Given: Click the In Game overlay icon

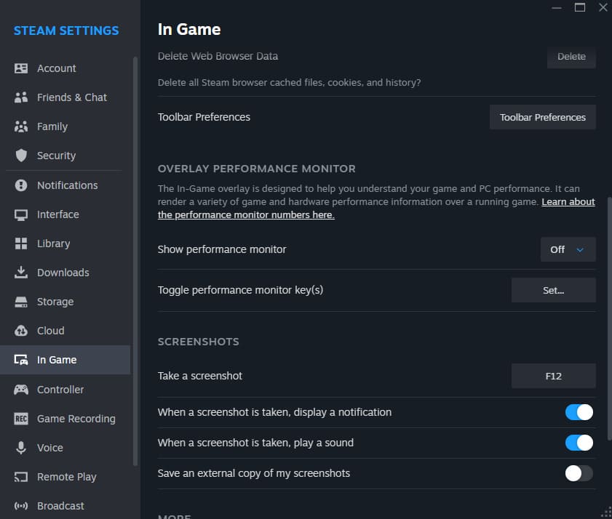Looking at the screenshot, I should pos(21,360).
